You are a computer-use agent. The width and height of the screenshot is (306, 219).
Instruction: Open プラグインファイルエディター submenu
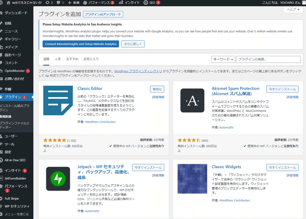pyautogui.click(x=15, y=125)
